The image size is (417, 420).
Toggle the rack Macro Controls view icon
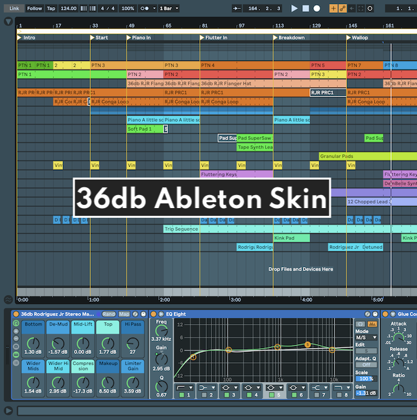click(x=16, y=323)
